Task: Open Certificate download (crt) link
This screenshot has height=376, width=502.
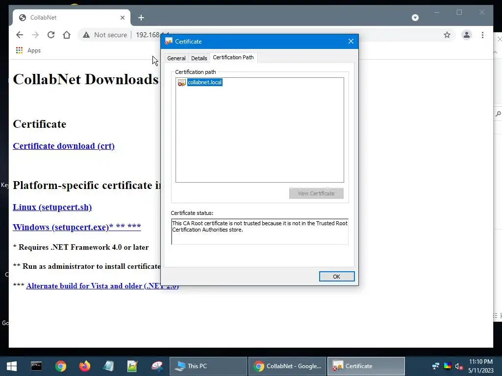Action: click(64, 146)
